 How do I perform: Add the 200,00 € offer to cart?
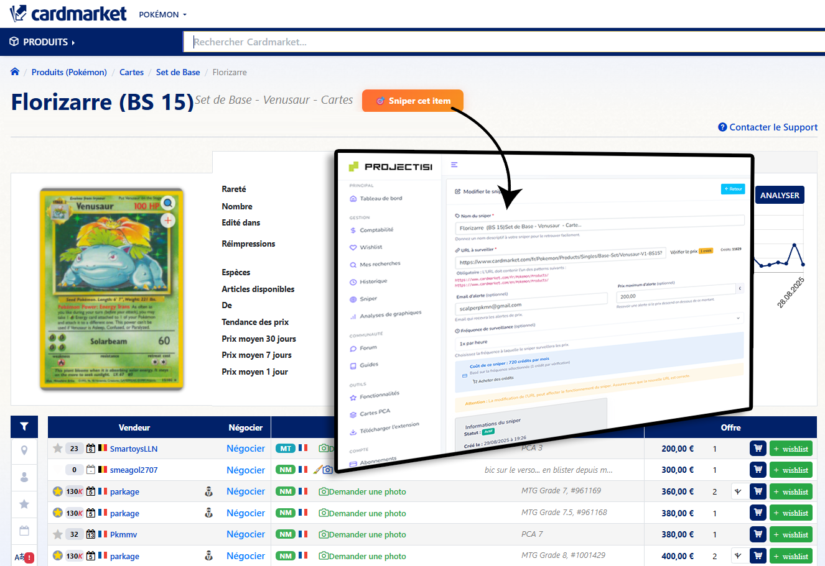757,449
